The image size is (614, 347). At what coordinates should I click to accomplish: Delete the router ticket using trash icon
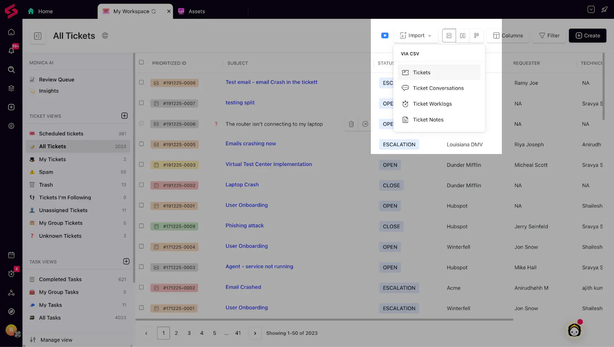coord(351,124)
